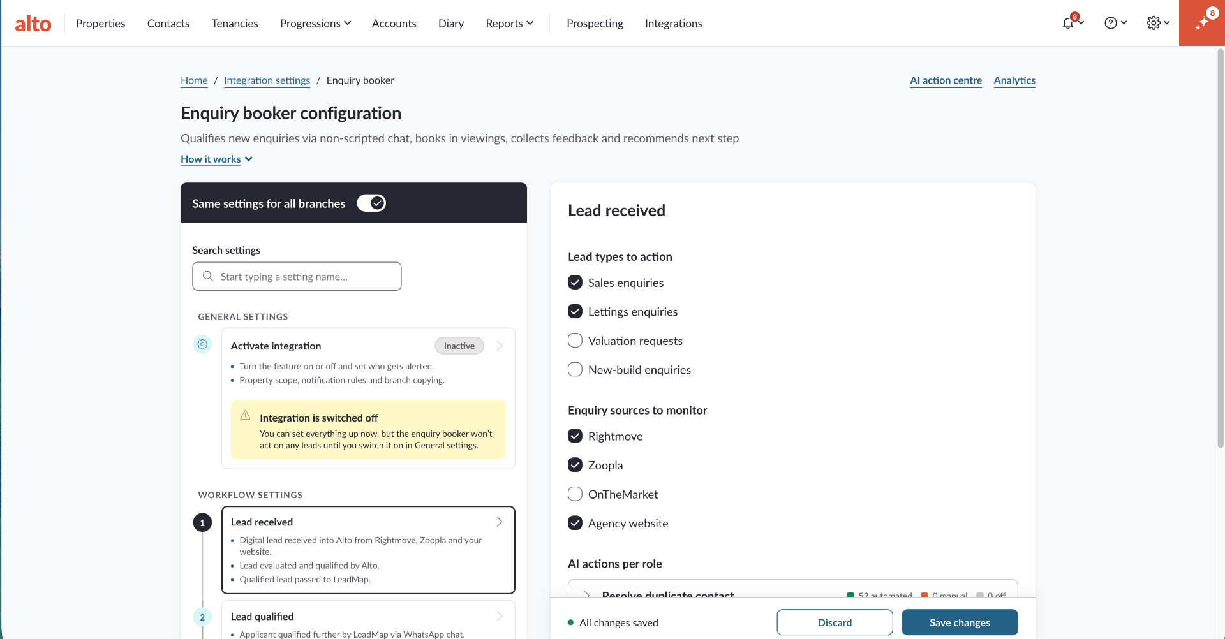Open the help question mark menu
1225x639 pixels.
click(1115, 23)
